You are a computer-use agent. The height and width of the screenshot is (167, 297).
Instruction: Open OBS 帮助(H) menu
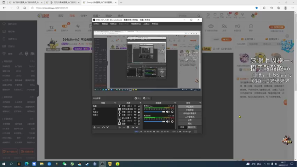click(x=155, y=24)
